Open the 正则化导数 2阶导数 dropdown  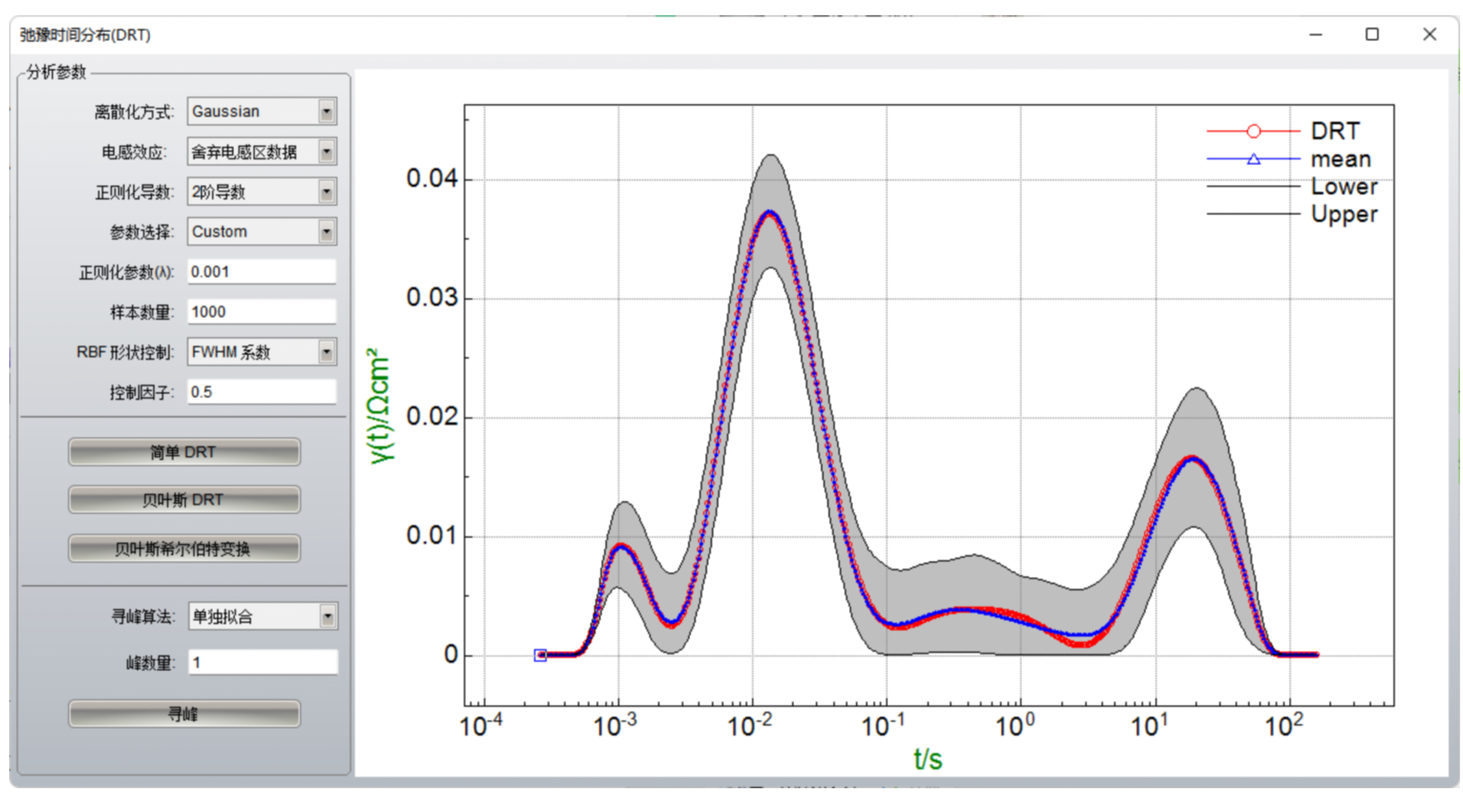[x=326, y=192]
